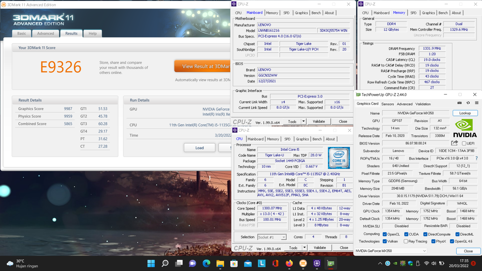Open the weather widget showing 30°C

(23, 263)
